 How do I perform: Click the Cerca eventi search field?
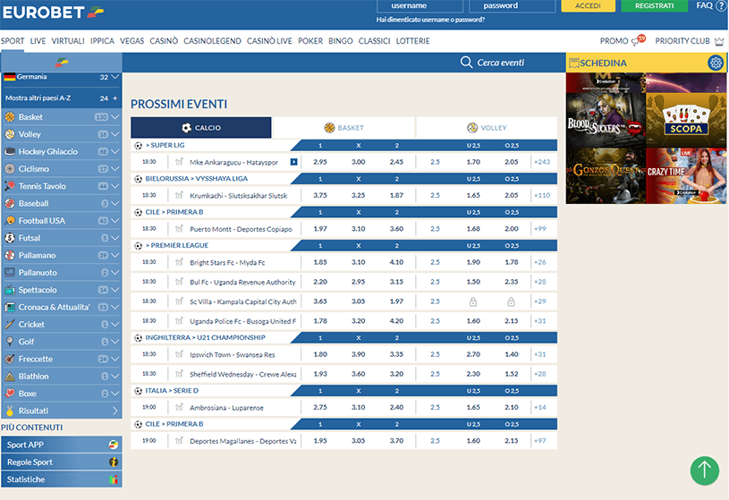pos(500,63)
